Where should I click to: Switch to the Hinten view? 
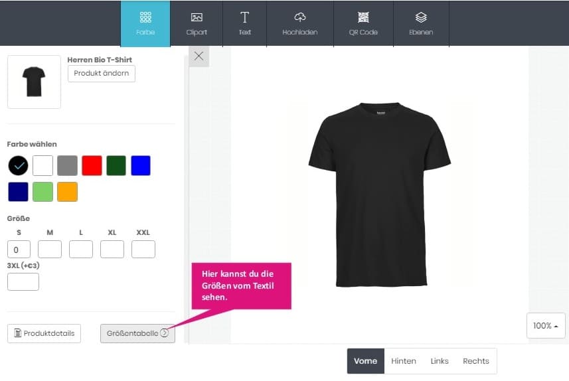click(x=404, y=361)
